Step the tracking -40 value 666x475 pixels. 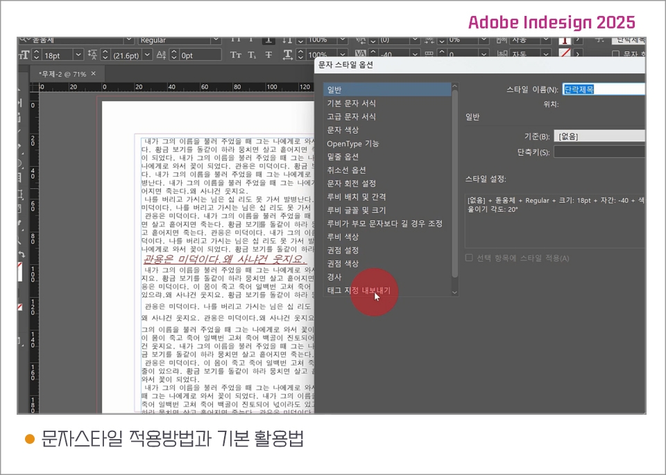373,54
